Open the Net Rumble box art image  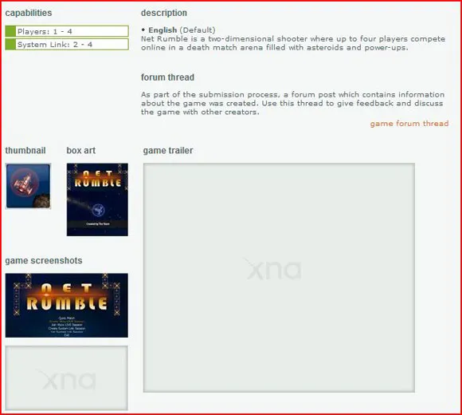(x=97, y=200)
